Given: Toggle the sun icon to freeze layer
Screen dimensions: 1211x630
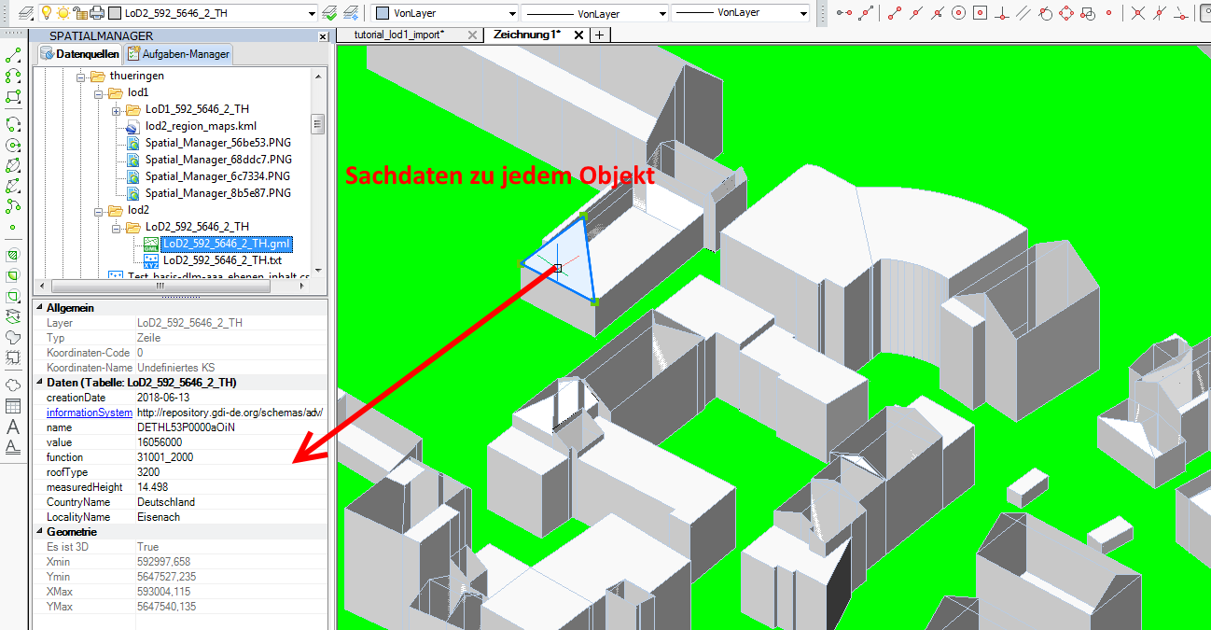Looking at the screenshot, I should click(x=62, y=12).
